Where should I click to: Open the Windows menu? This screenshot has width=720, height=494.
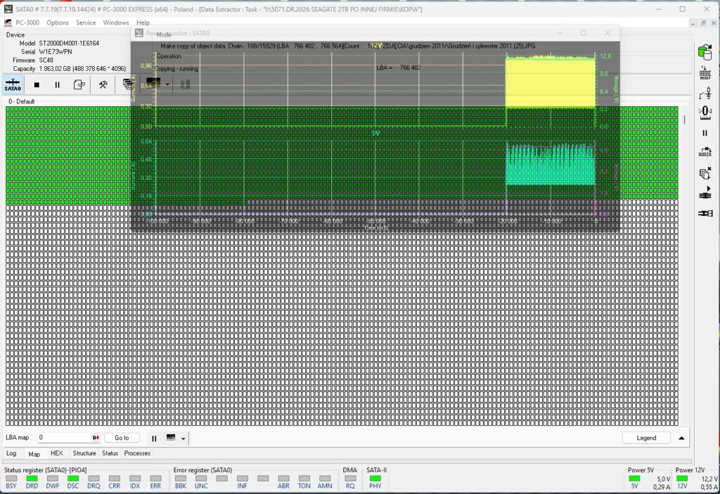click(116, 22)
